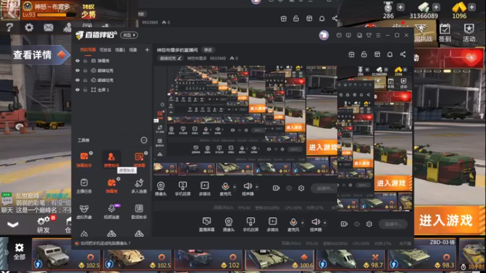The height and width of the screenshot is (273, 486).
Task: Select the 全部 vehicle filter in the game
Action: (x=19, y=251)
